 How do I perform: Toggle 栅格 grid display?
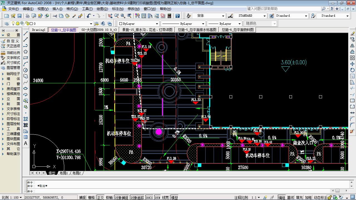click(x=91, y=197)
